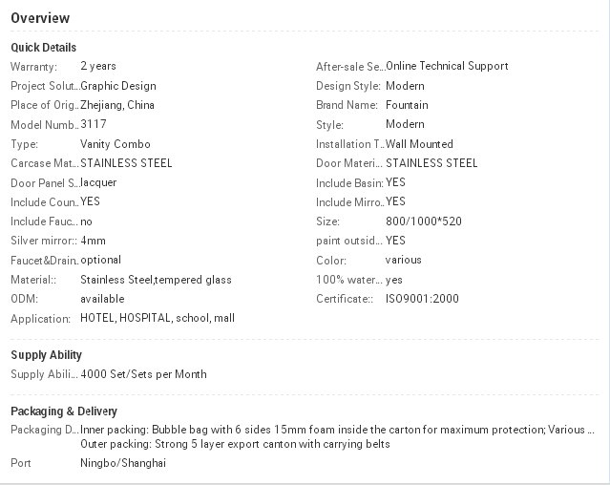Click the truncated Inner packing description line
Image resolution: width=610 pixels, height=485 pixels.
pos(337,430)
